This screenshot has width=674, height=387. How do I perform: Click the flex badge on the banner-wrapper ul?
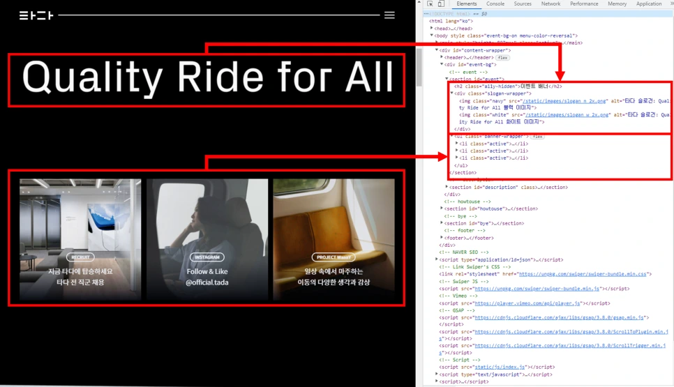tap(537, 137)
